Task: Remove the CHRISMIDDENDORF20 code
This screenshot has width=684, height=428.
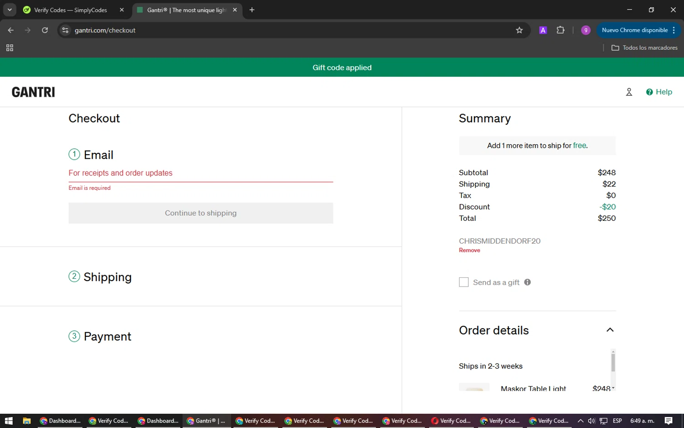Action: coord(469,250)
